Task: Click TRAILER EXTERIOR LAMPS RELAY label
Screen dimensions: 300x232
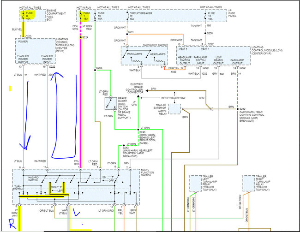Action: [160, 109]
